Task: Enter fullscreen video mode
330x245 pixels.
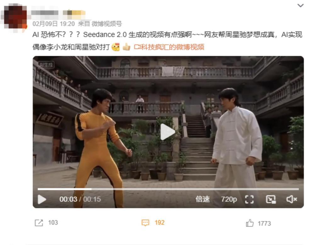Action: coord(249,199)
